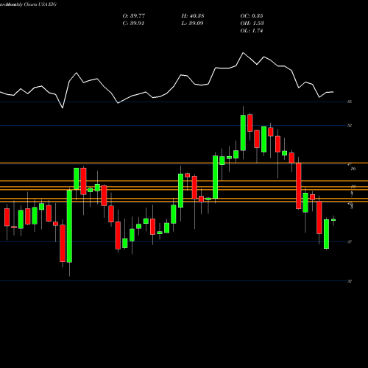368x368 pixels.
Task: Click the rightmost small green candlestick
Action: (333, 220)
